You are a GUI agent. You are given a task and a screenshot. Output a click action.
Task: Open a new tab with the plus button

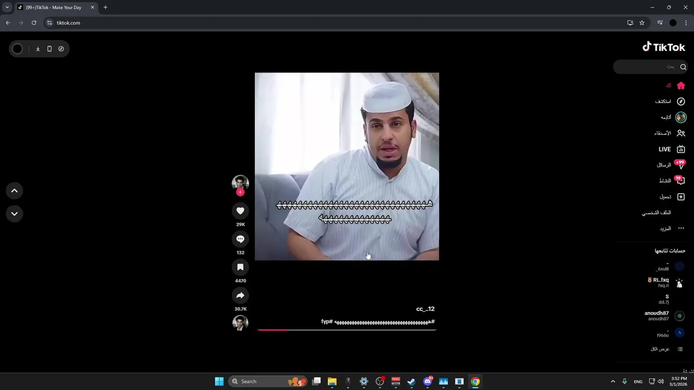(105, 8)
